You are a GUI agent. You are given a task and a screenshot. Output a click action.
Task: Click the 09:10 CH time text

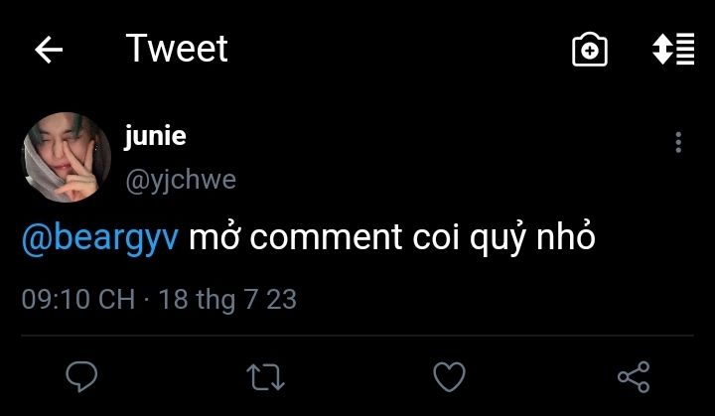coord(78,300)
